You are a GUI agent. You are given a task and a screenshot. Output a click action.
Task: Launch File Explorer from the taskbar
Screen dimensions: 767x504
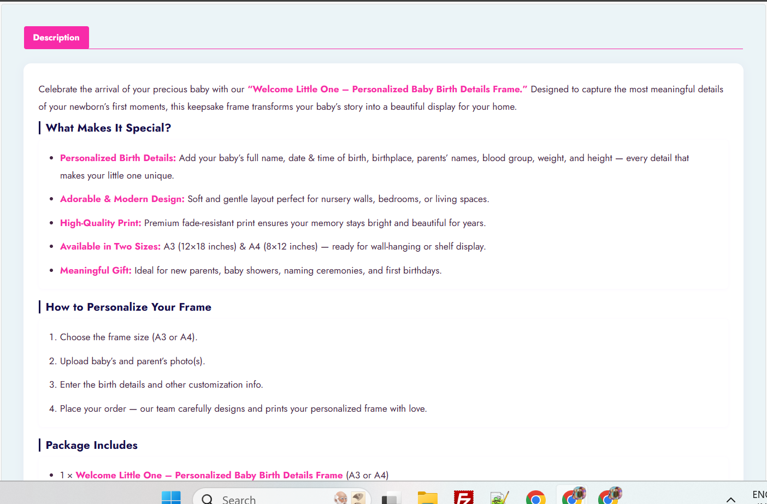tap(427, 497)
